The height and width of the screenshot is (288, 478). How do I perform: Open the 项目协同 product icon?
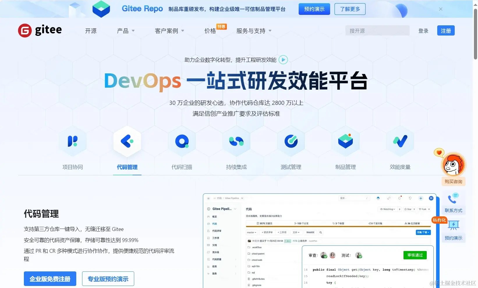pyautogui.click(x=72, y=141)
